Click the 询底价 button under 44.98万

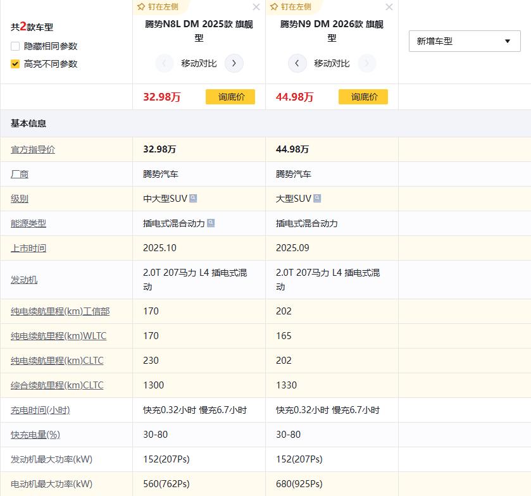(x=363, y=97)
